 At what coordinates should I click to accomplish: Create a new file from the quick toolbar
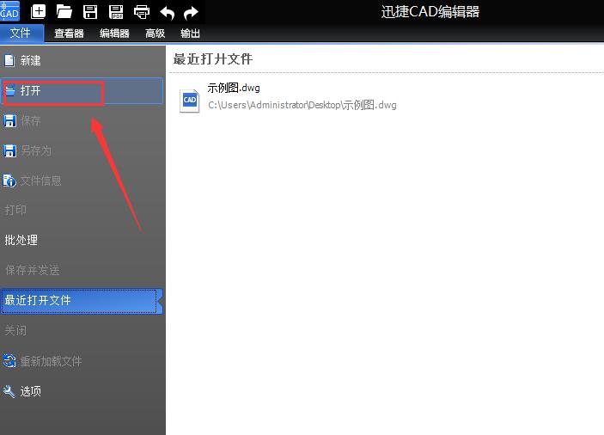(x=38, y=11)
